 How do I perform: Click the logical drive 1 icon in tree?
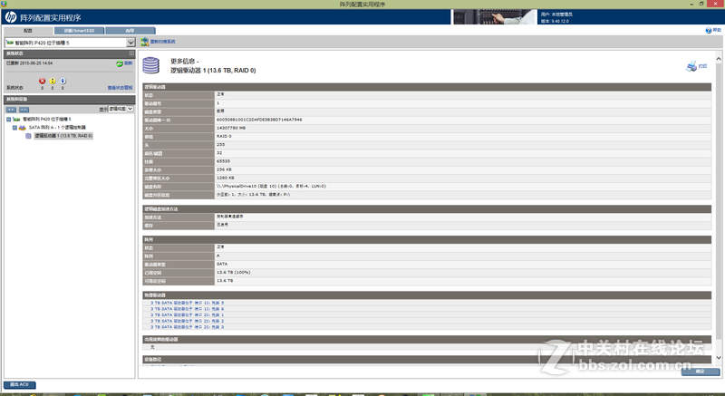pos(28,136)
